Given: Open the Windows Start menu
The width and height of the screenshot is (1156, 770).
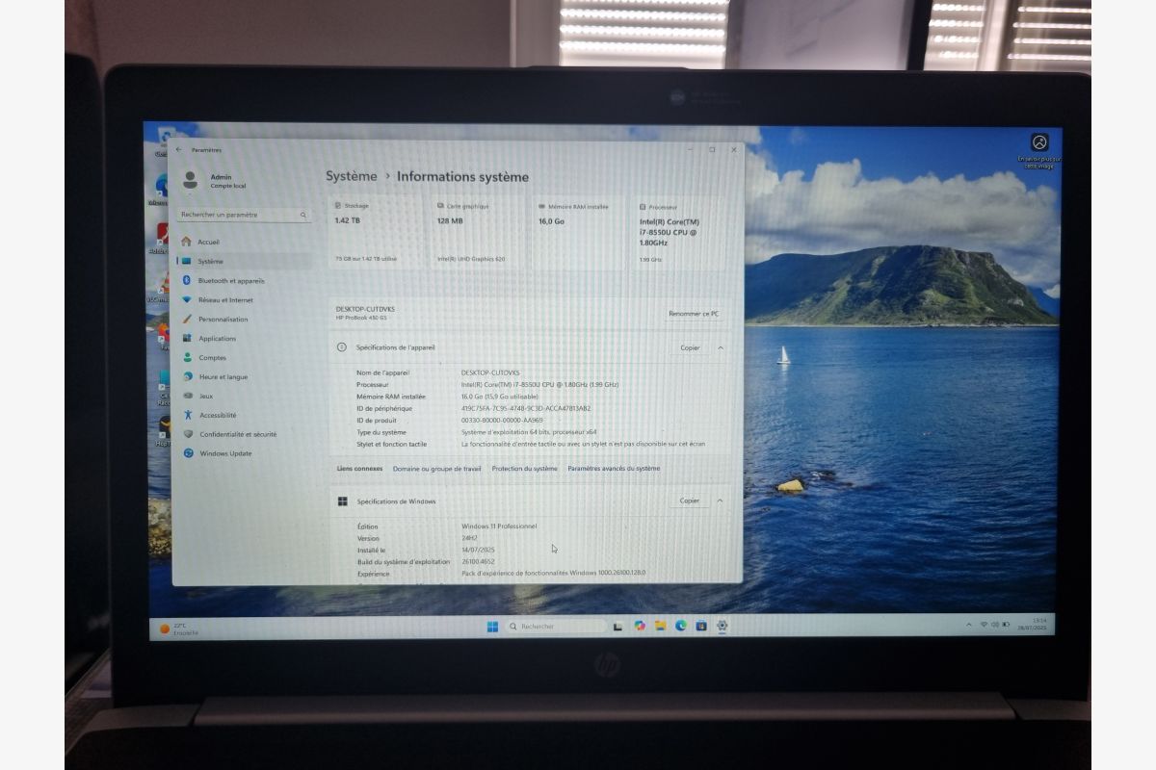Looking at the screenshot, I should point(492,627).
